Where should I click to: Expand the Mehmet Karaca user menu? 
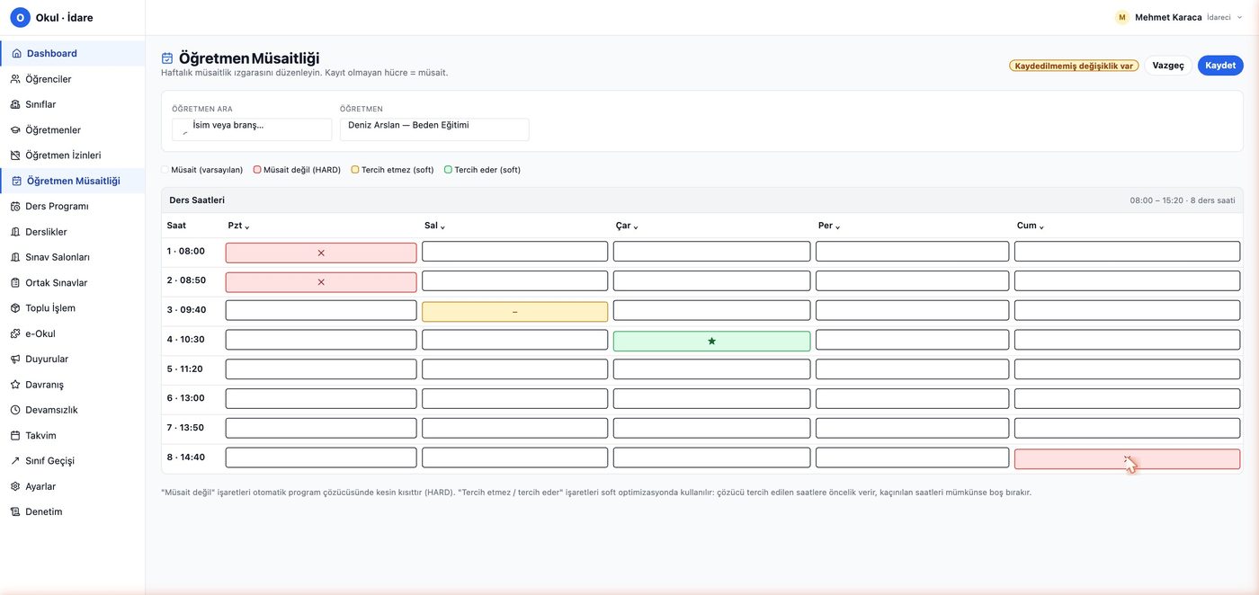pos(1179,17)
